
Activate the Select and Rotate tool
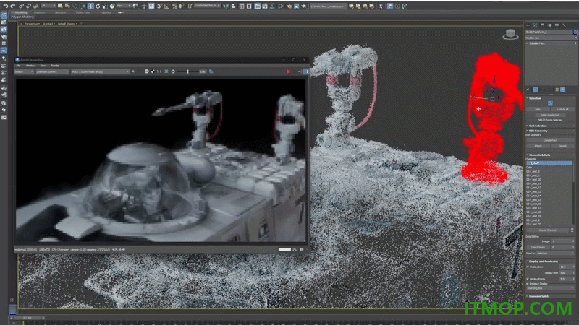(98, 6)
